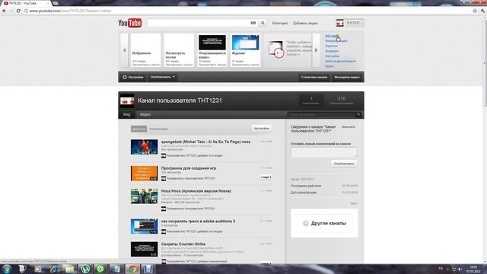
Task: Click Выйти in the account menu
Action: [329, 66]
